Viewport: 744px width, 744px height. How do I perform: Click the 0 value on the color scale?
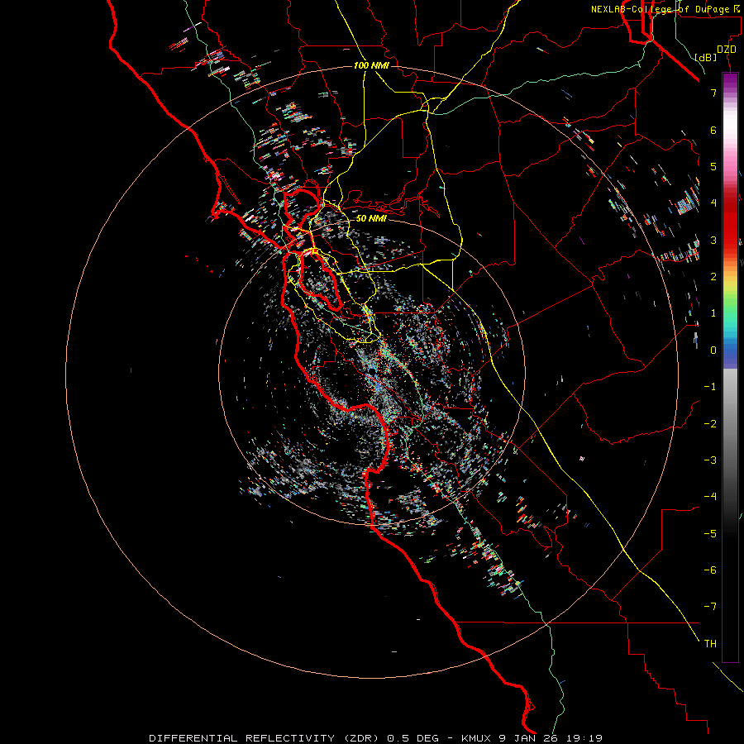point(713,351)
